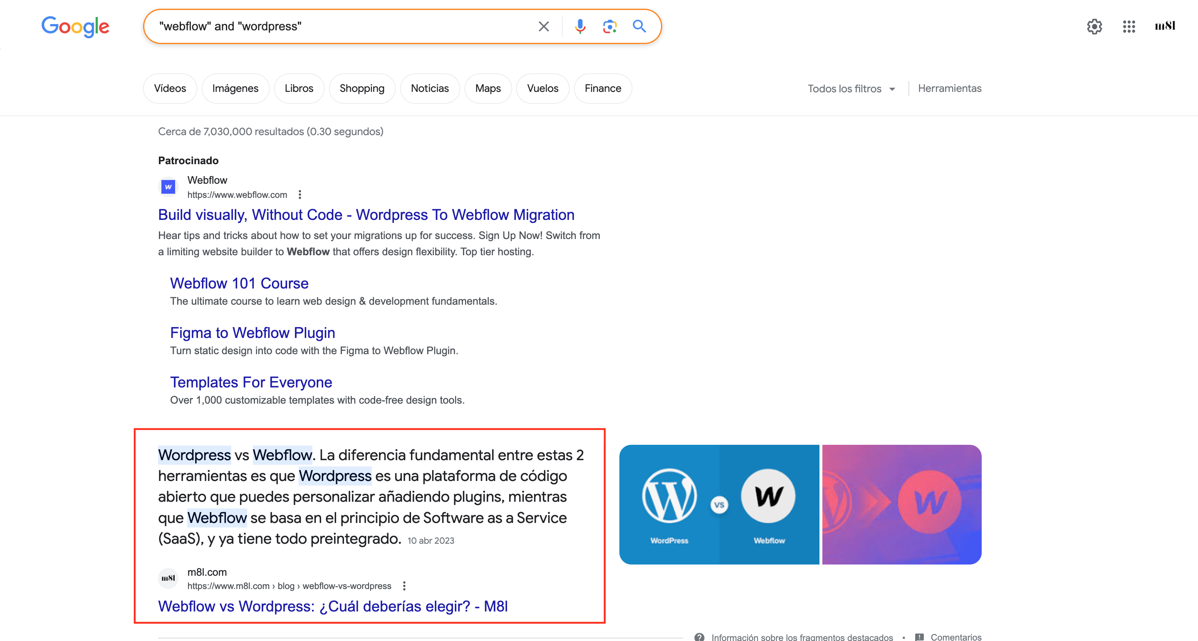Open Herramientas search tools
Screen dimensions: 1198x641
coord(949,88)
